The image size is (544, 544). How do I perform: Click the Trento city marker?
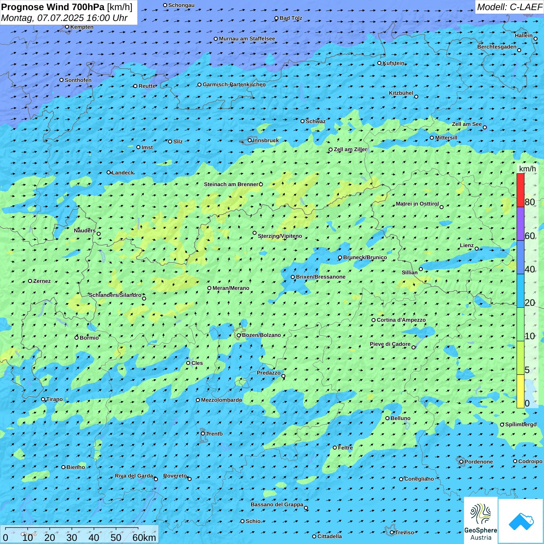(203, 434)
